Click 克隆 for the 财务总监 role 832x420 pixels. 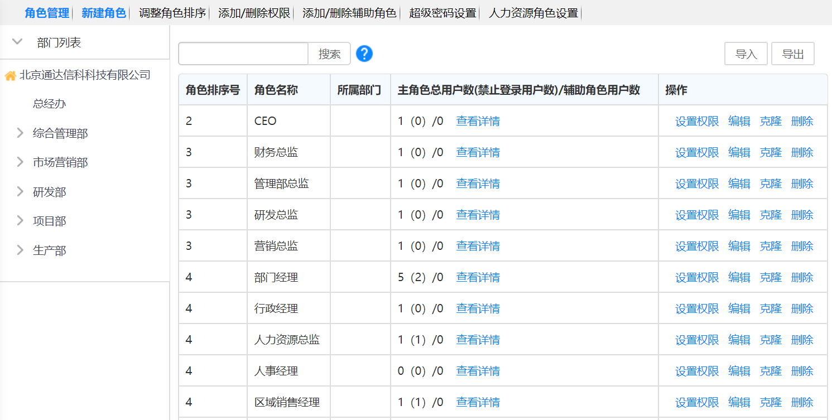click(771, 152)
